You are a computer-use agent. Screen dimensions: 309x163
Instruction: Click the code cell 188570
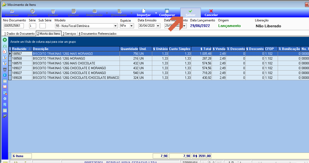pos(22,63)
